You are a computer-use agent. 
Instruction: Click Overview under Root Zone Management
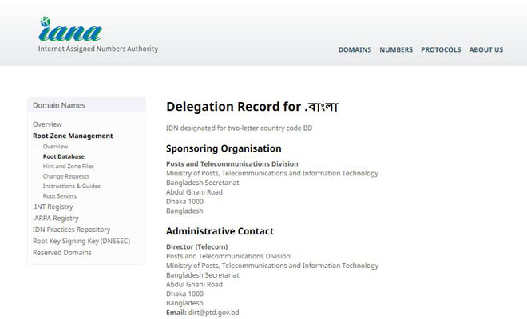click(55, 147)
